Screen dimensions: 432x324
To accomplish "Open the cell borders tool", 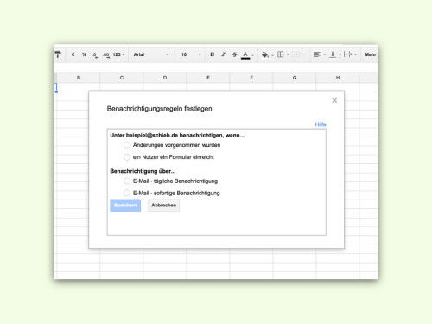I will pos(281,54).
